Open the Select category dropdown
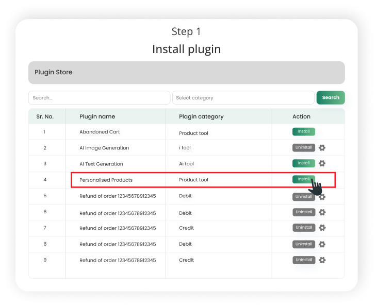 coord(243,98)
